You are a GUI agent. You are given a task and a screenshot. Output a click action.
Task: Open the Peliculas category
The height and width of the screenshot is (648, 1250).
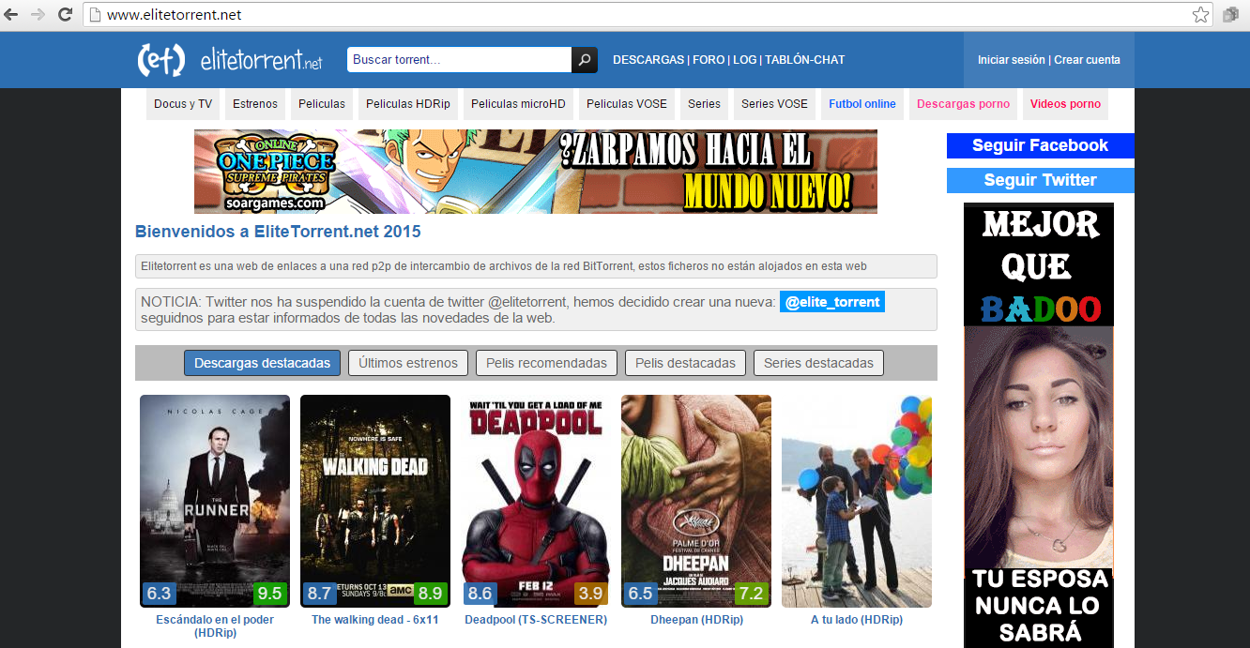click(322, 104)
